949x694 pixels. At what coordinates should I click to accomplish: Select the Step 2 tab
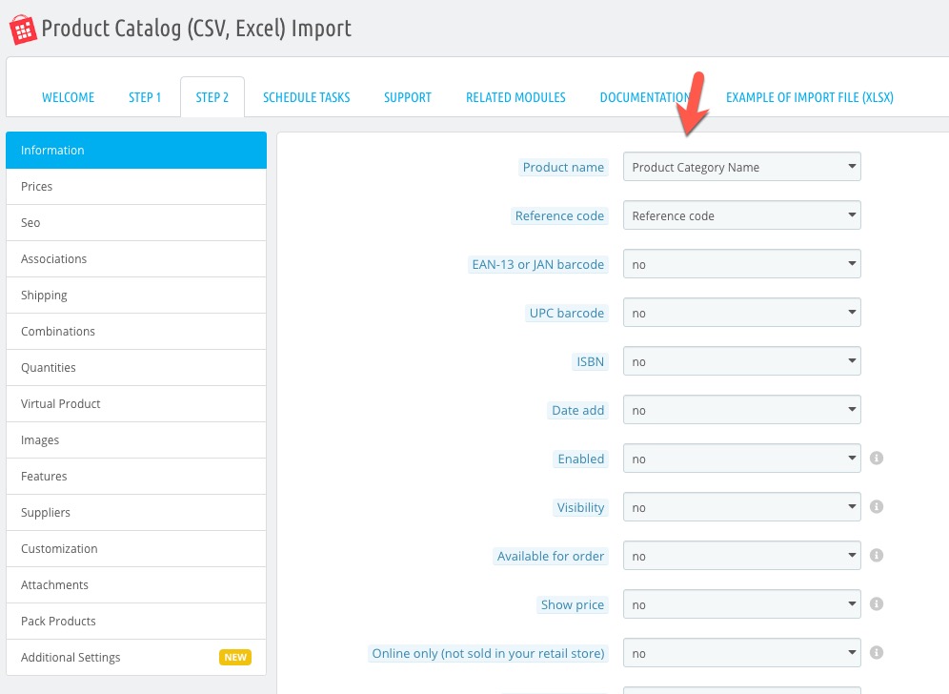[212, 97]
